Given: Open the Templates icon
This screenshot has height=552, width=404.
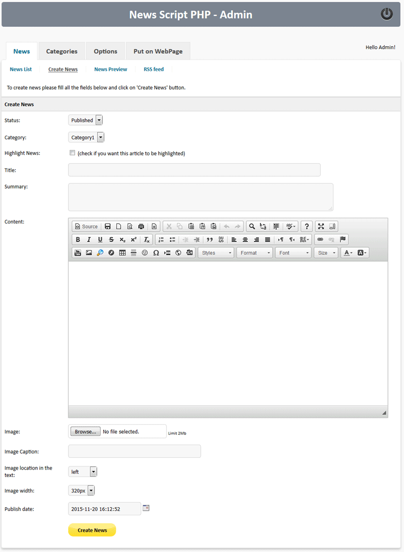Looking at the screenshot, I should pyautogui.click(x=154, y=227).
